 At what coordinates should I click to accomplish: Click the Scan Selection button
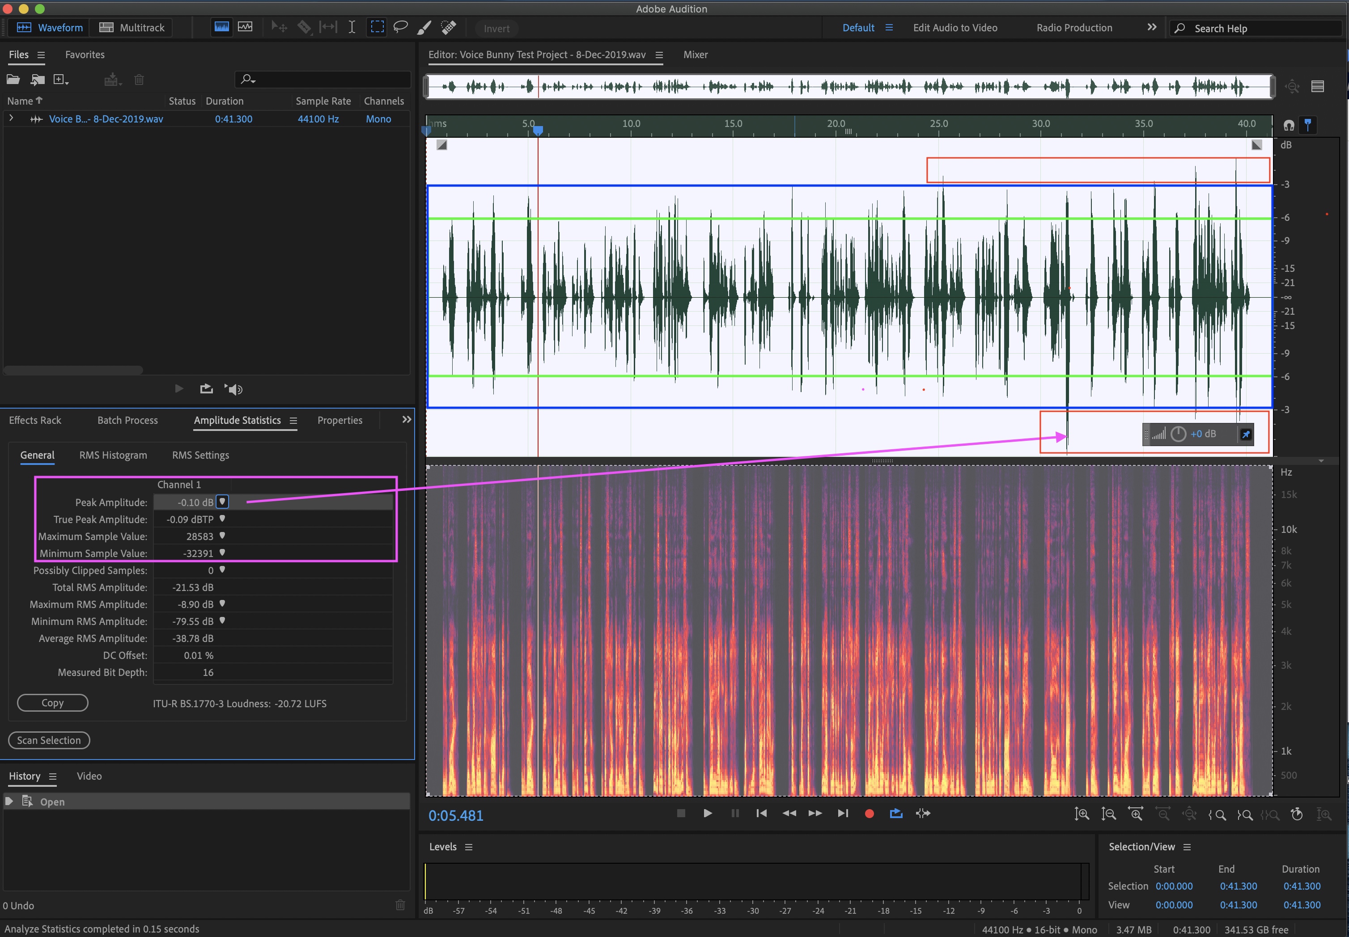(49, 740)
